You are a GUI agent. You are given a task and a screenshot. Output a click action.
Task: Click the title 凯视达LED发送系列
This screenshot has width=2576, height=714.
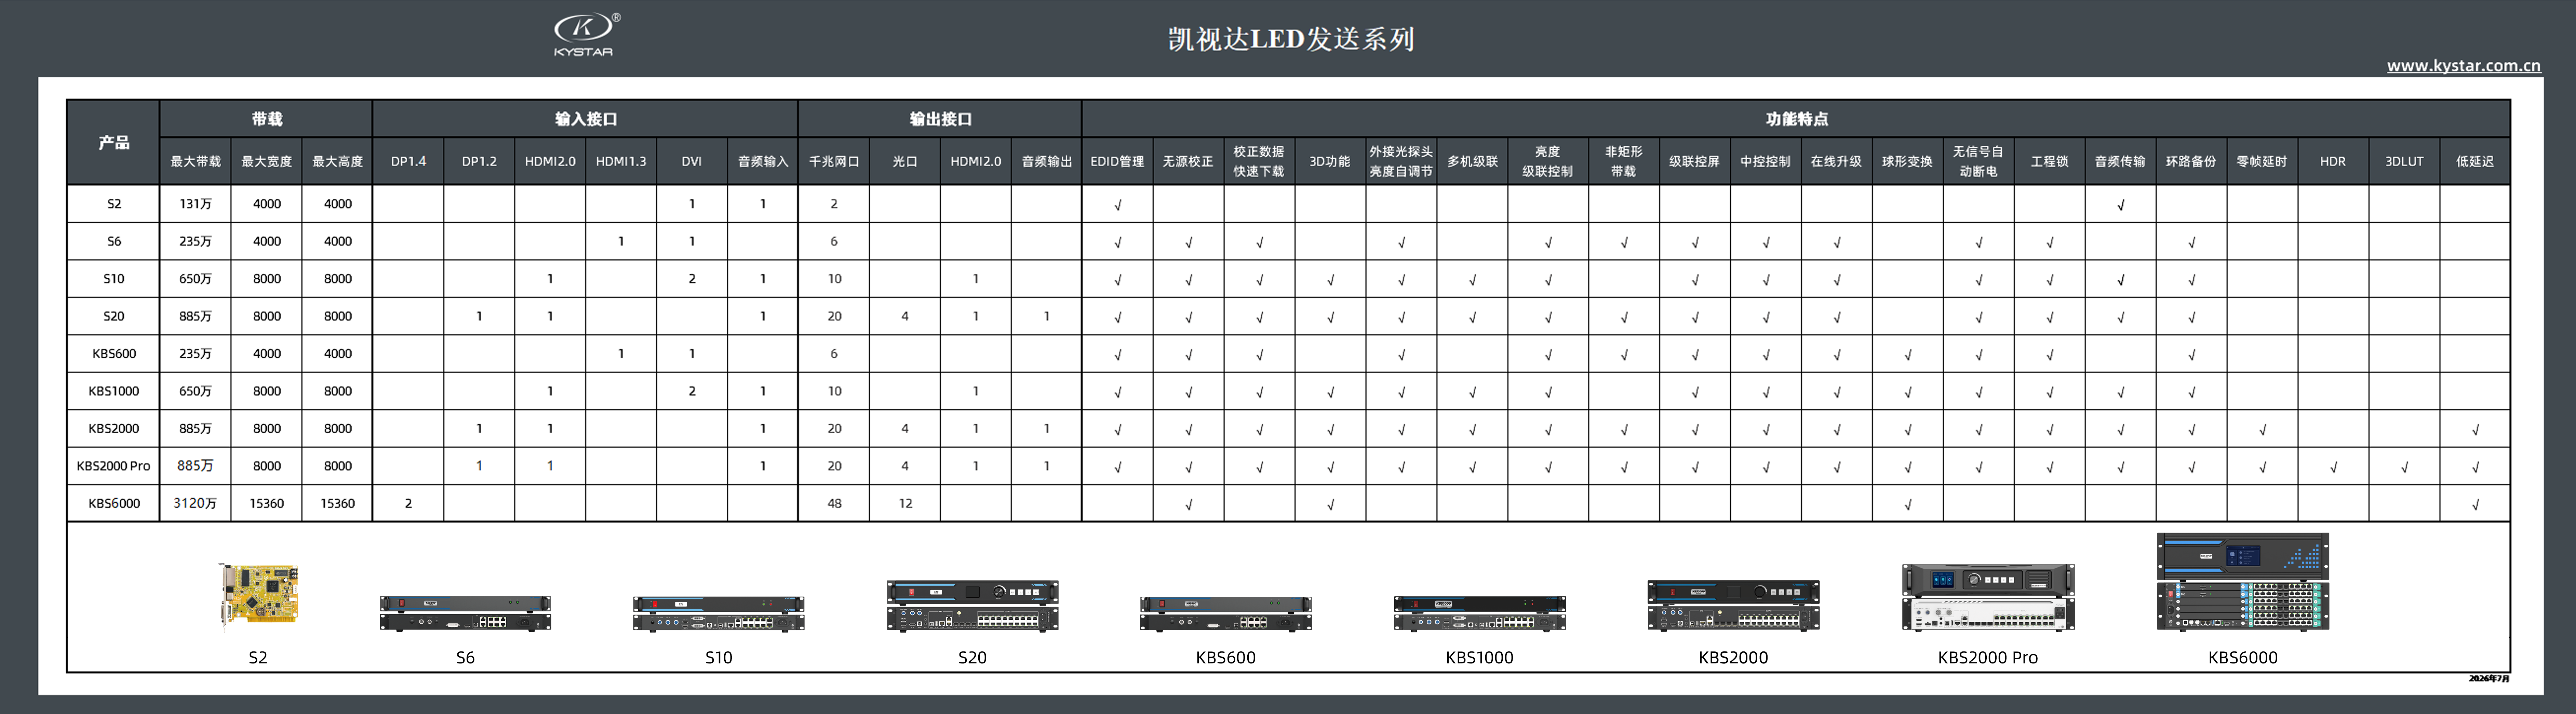(1291, 39)
